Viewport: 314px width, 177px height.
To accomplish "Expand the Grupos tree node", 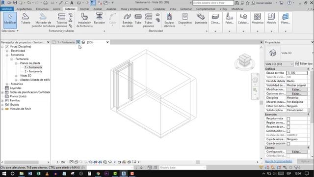I will 2,105.
